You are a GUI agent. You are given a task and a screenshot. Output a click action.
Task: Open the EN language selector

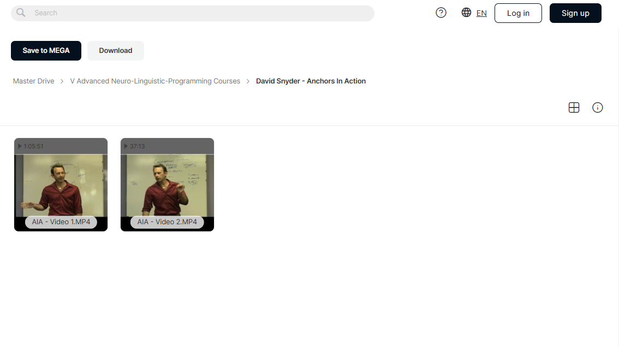click(x=481, y=13)
